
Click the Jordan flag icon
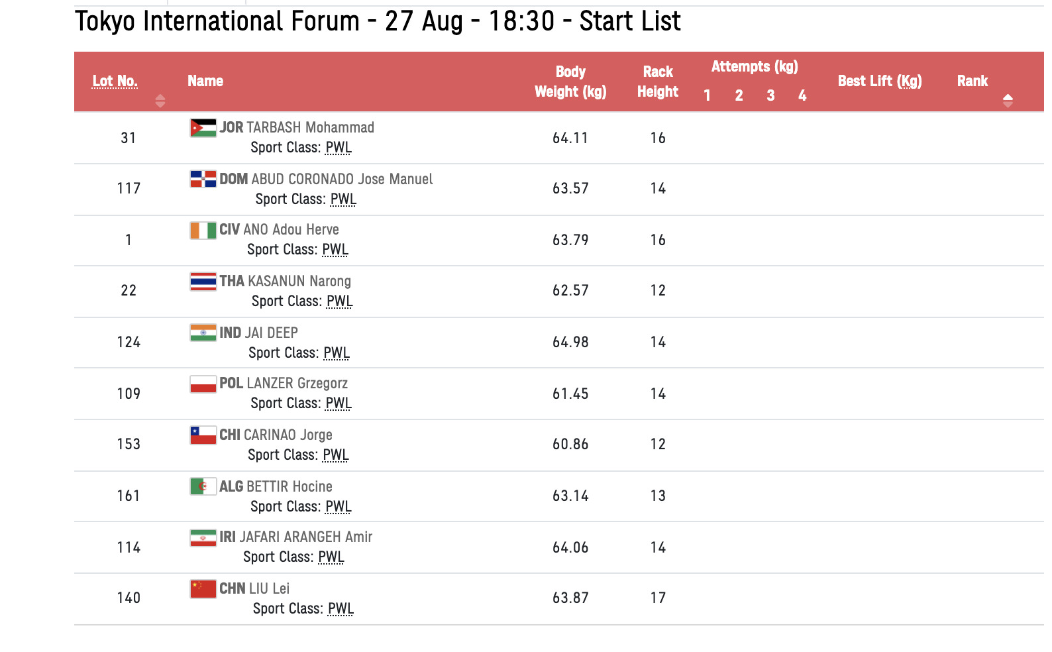pos(203,128)
